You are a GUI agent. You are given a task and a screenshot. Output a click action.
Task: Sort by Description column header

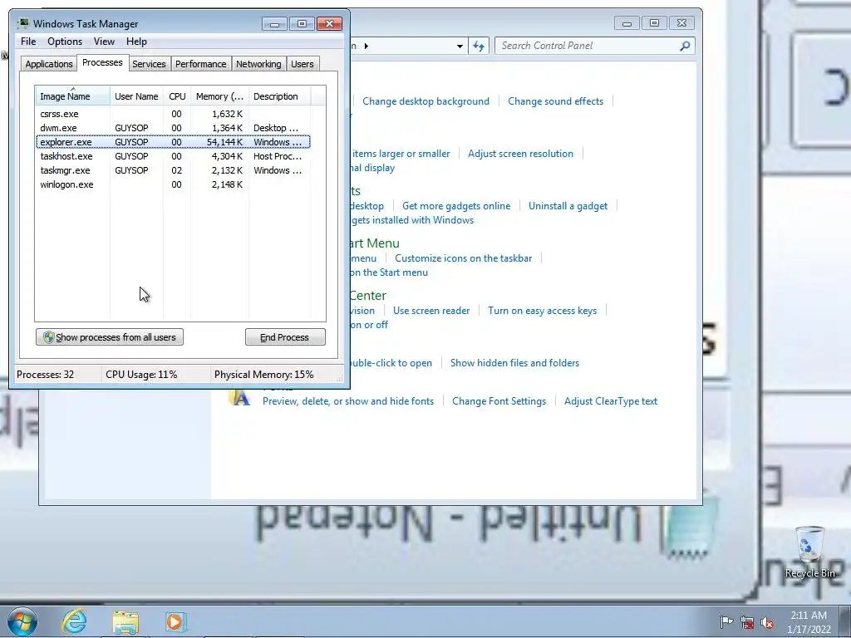pos(279,96)
